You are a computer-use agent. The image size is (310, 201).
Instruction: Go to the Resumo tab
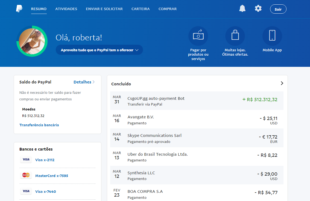click(x=39, y=9)
